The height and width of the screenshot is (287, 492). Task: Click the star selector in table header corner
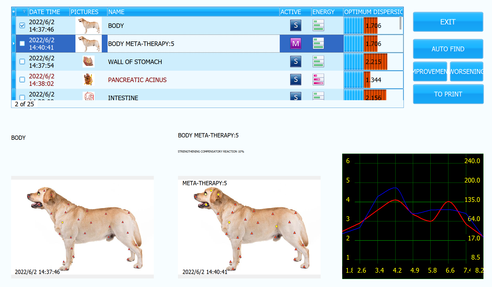coord(14,12)
